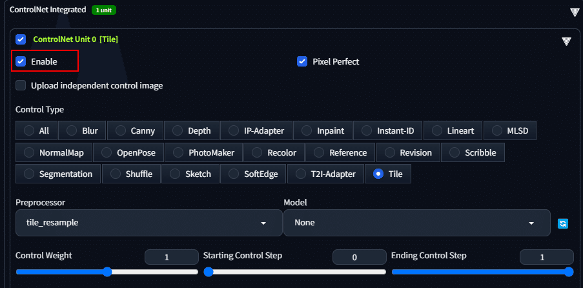Click the 1 unit badge

[103, 10]
